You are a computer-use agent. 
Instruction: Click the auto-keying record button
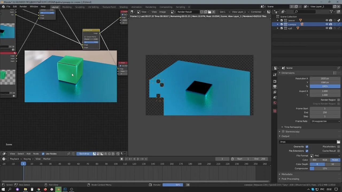point(122,159)
